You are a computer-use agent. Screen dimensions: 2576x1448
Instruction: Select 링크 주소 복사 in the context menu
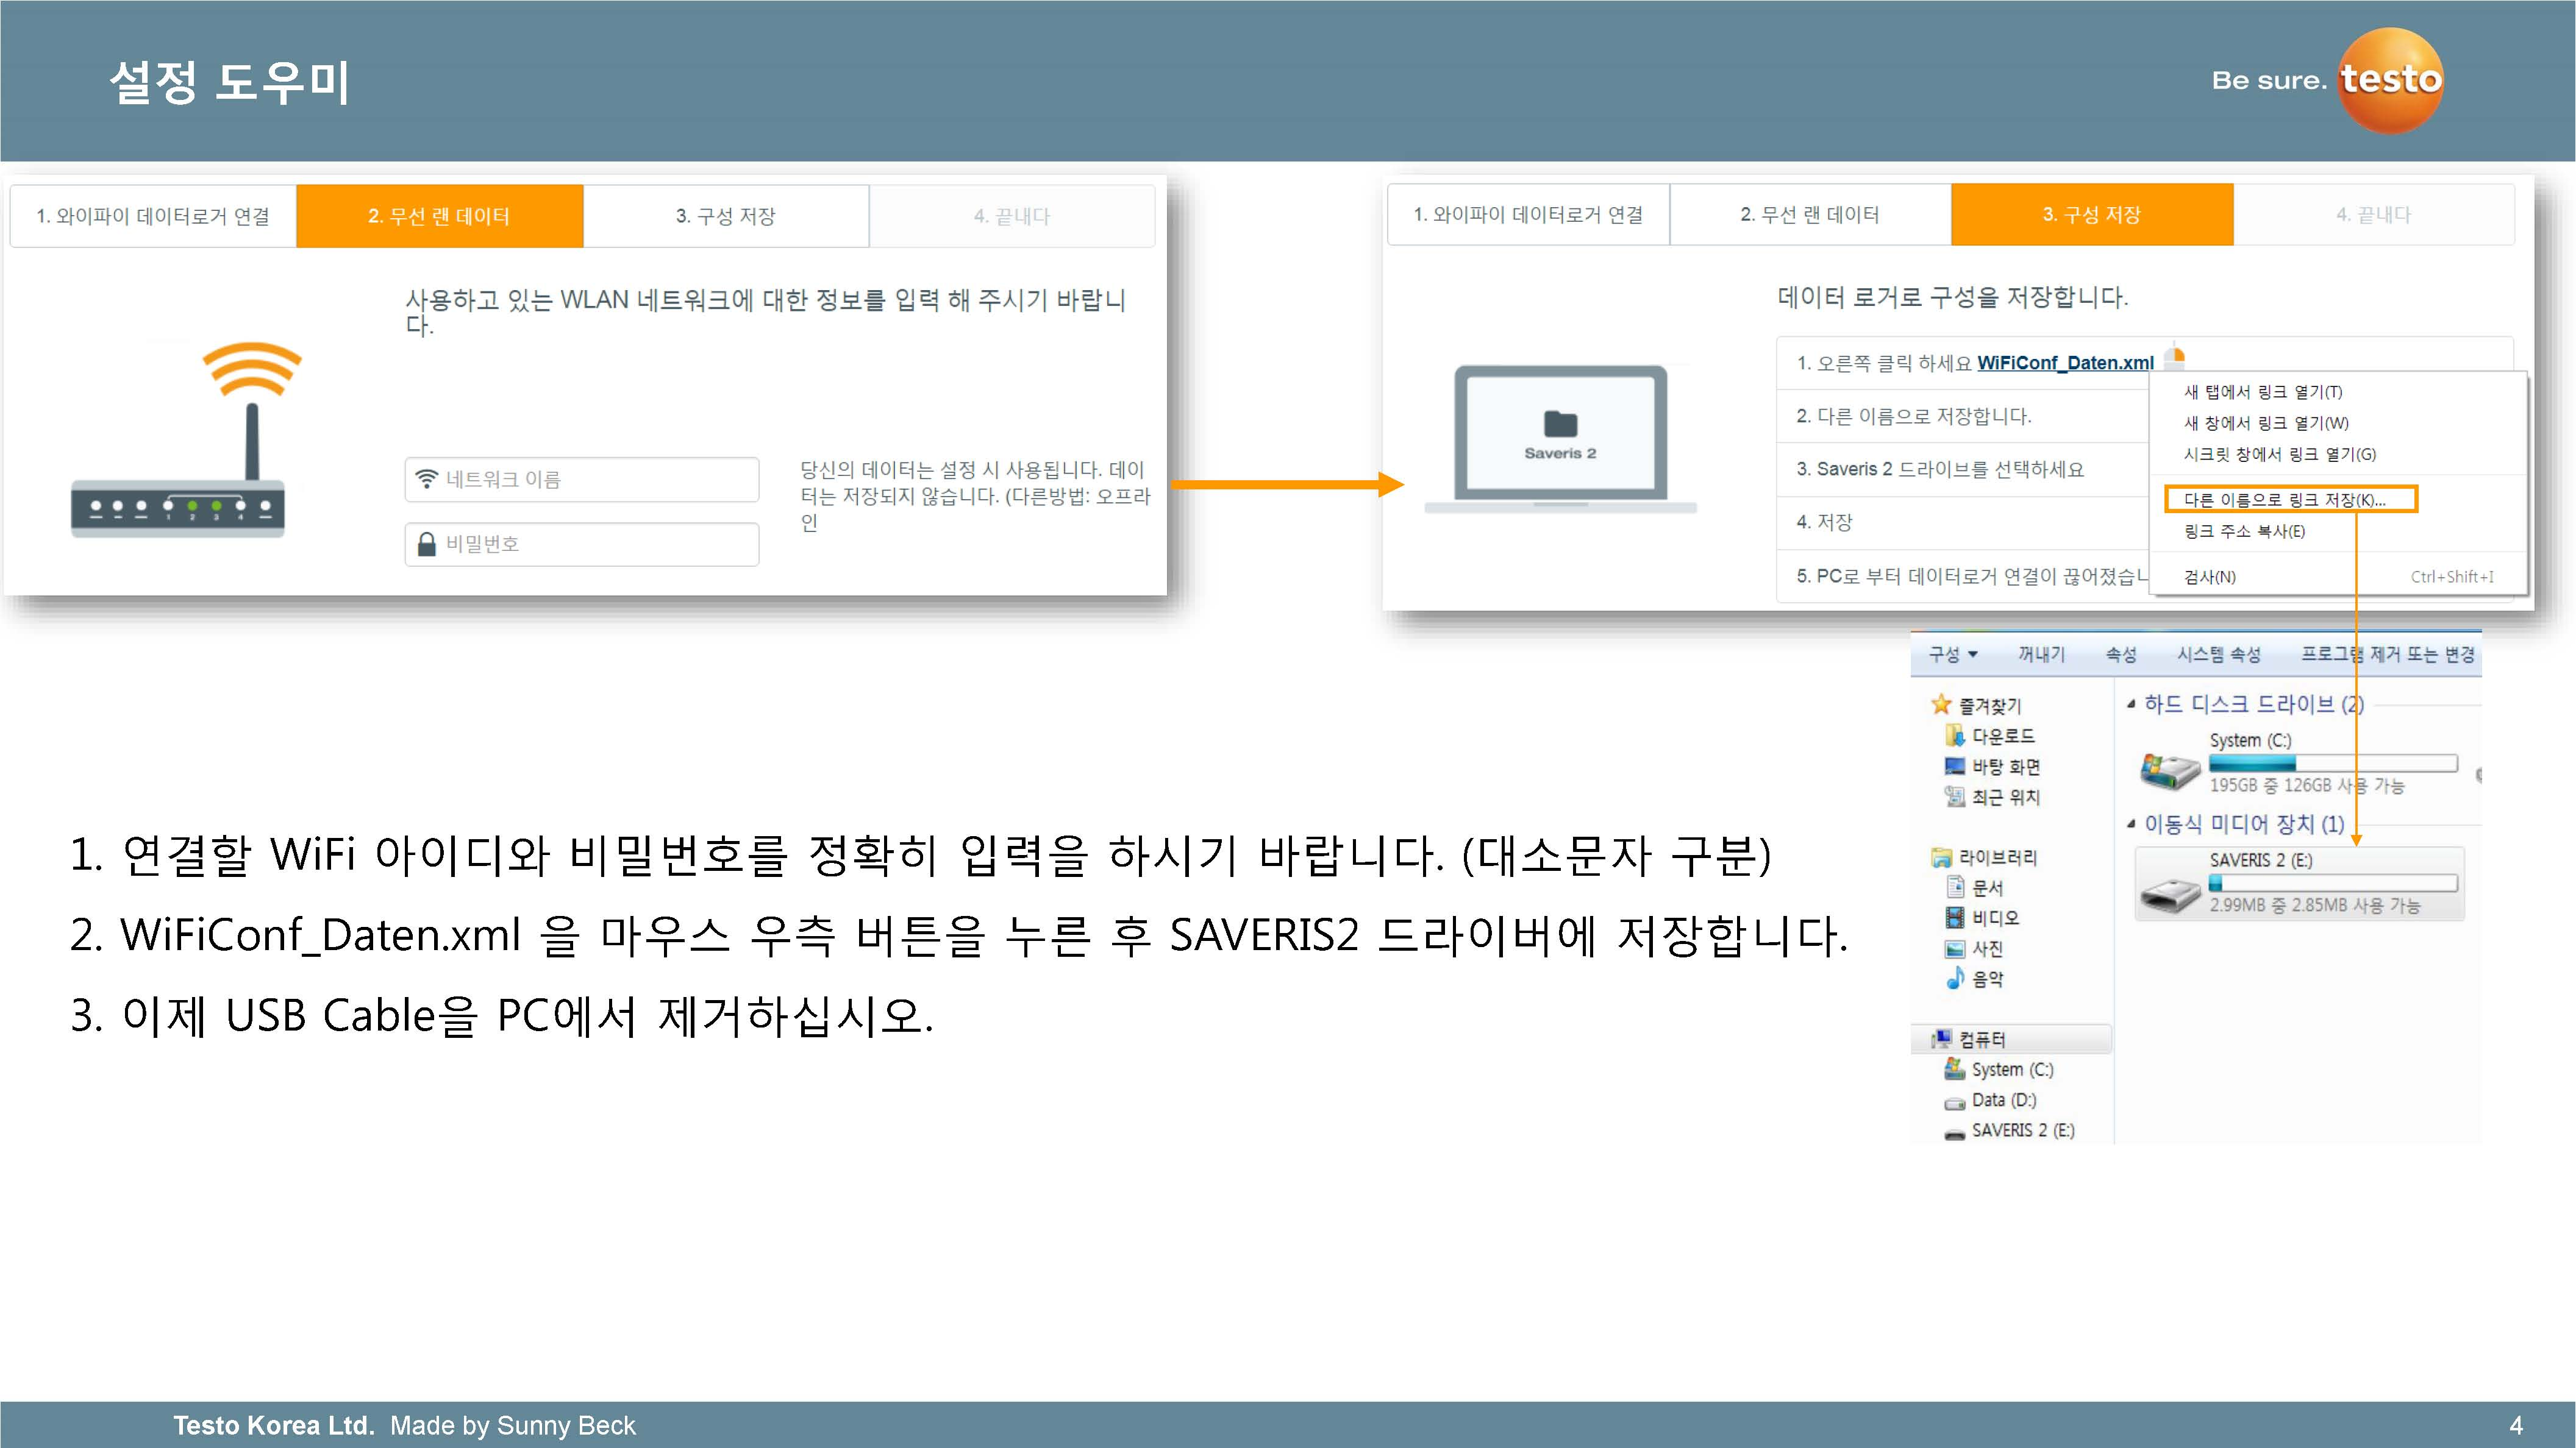click(x=2244, y=531)
